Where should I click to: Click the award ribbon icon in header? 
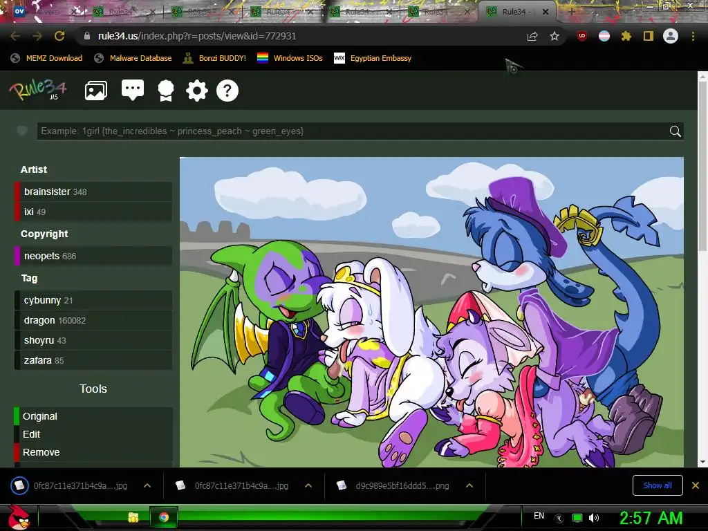166,91
